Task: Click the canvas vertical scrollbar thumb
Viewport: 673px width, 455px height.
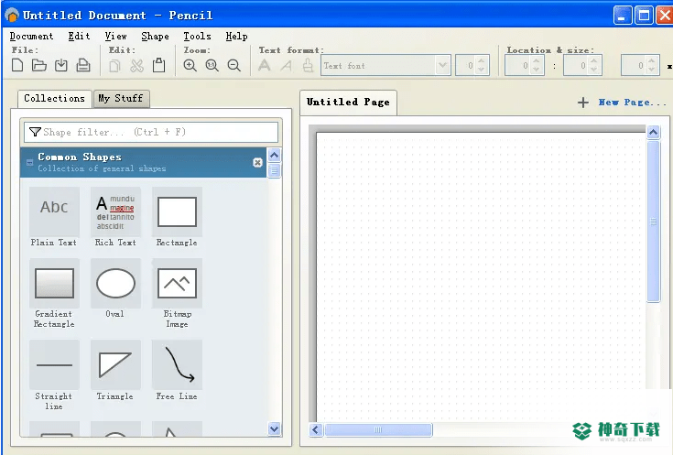Action: 653,222
